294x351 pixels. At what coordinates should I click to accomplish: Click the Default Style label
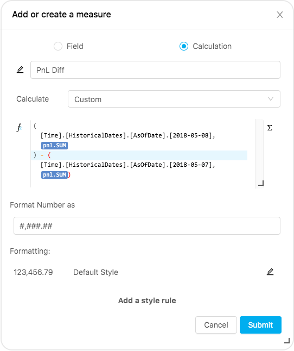tap(95, 272)
